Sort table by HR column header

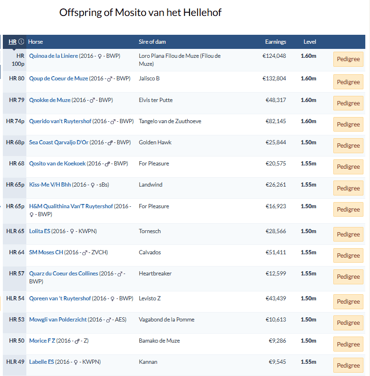[13, 42]
